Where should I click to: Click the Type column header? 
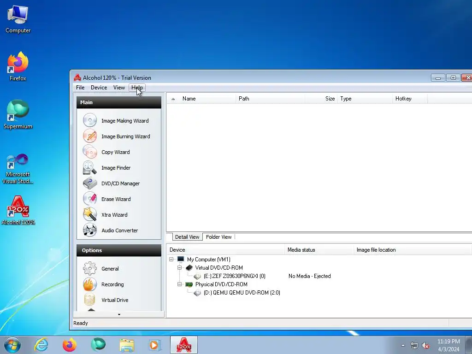click(365, 99)
